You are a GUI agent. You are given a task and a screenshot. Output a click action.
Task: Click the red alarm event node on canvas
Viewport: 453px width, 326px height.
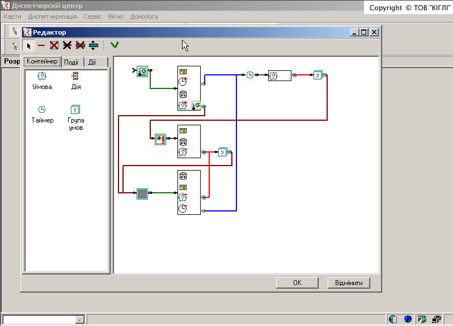[160, 138]
